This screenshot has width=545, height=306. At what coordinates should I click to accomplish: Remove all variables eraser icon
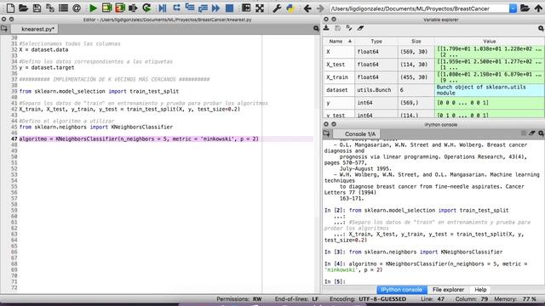[360, 28]
